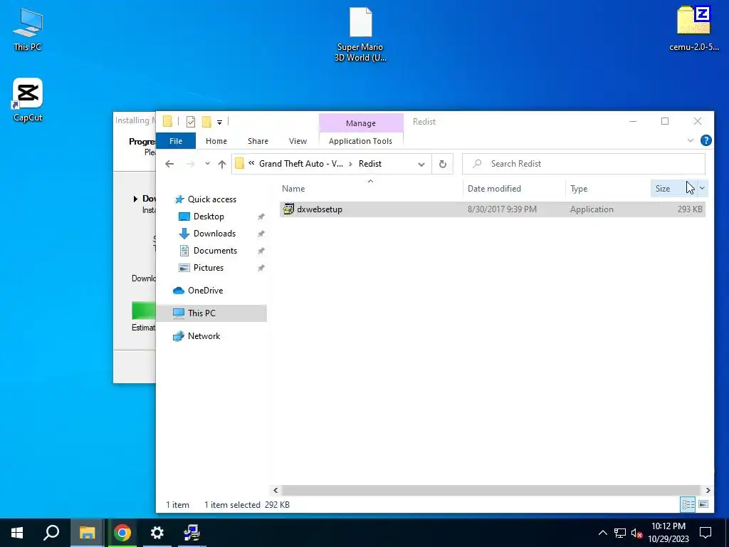Viewport: 729px width, 547px height.
Task: Open Documents in navigation pane
Action: 215,251
